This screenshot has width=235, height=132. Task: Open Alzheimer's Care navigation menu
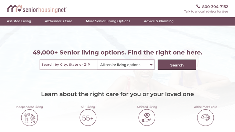[x=58, y=21]
